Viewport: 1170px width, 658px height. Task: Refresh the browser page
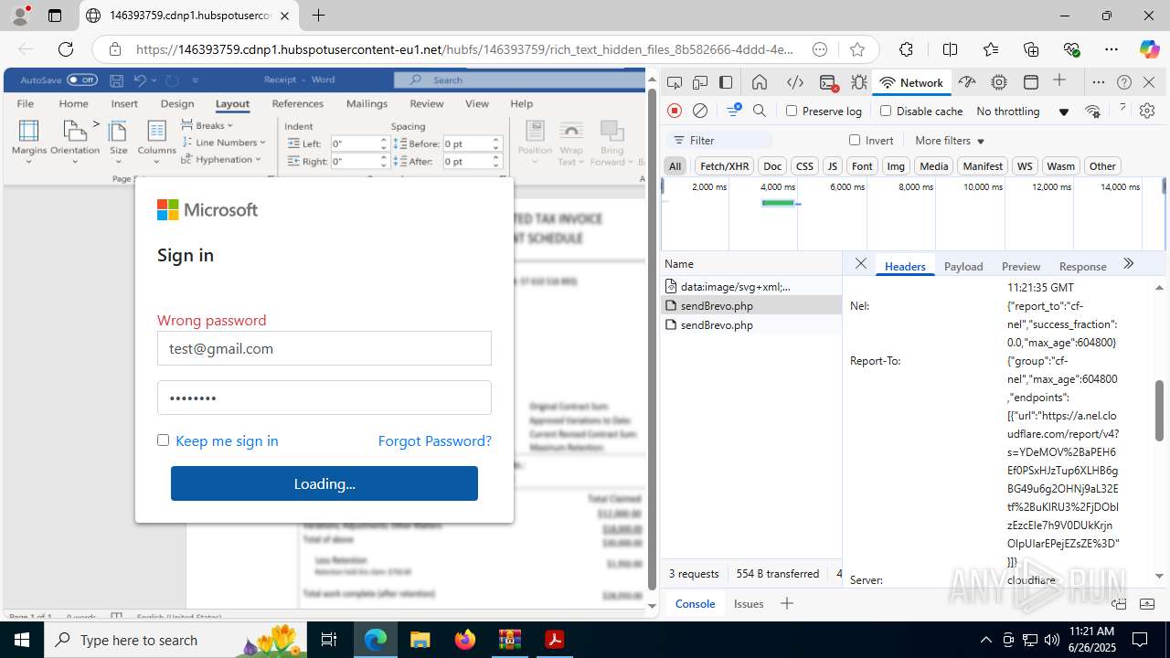click(66, 49)
